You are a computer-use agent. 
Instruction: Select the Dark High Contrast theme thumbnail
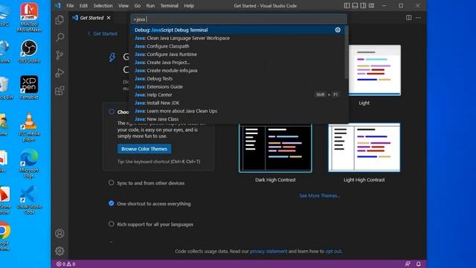click(x=275, y=148)
